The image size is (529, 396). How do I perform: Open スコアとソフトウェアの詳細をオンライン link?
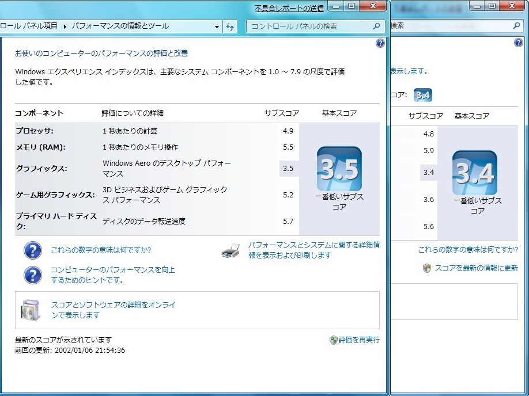[x=114, y=310]
